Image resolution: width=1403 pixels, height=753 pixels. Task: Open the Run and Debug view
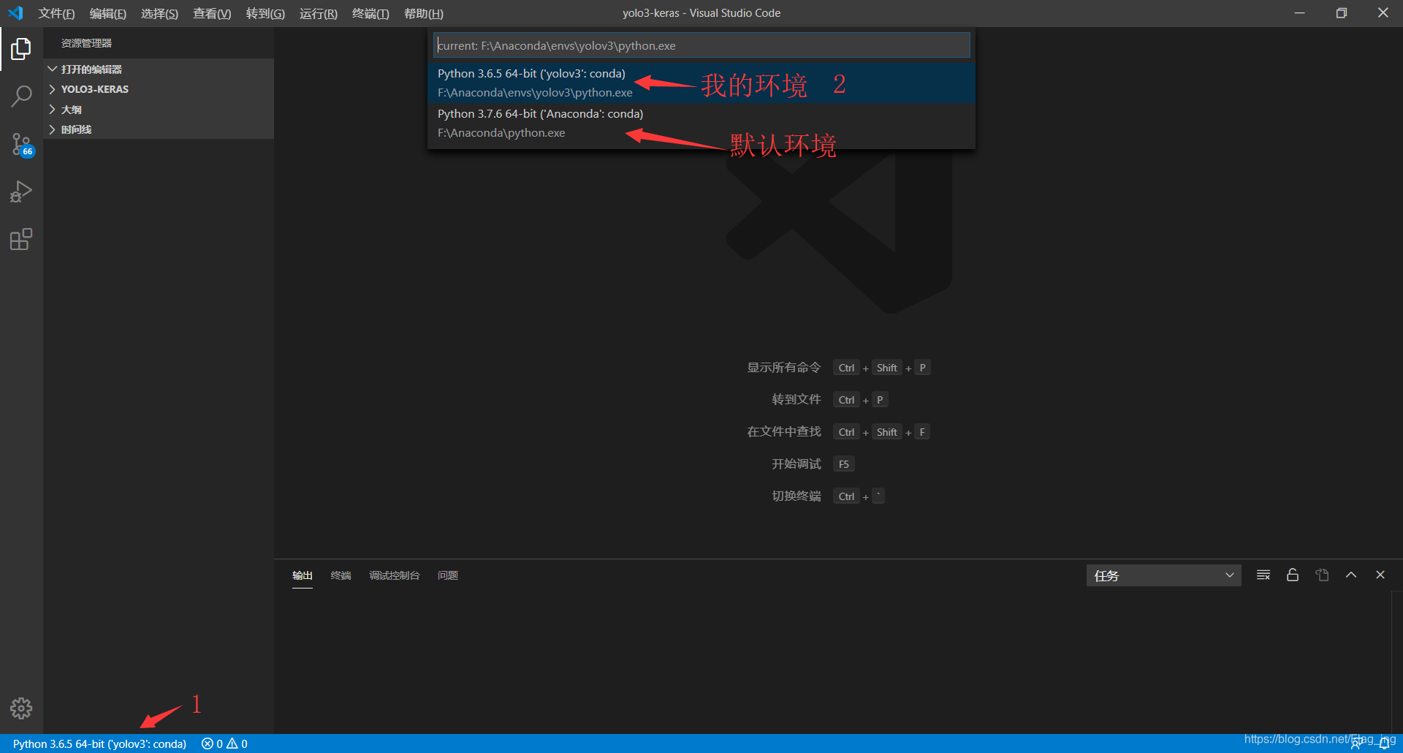coord(21,192)
